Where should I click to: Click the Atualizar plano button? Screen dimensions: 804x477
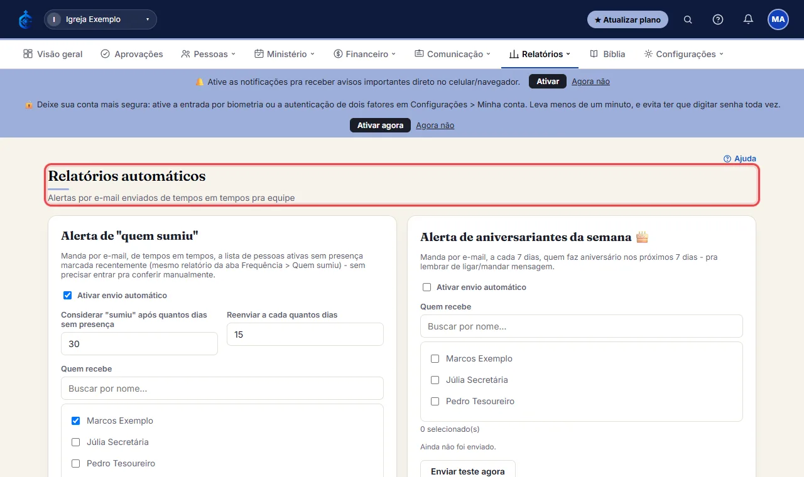click(x=627, y=19)
